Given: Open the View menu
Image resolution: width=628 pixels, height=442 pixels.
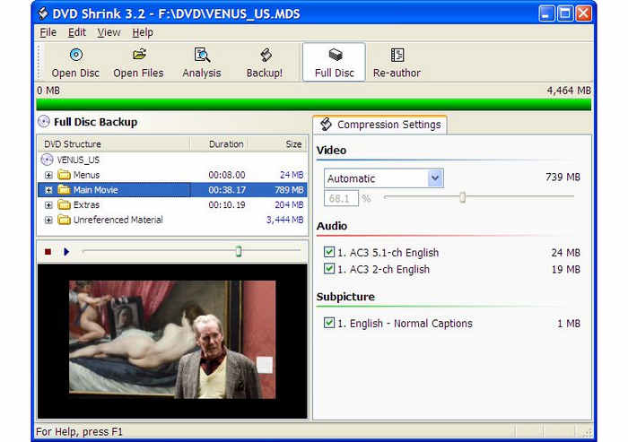Looking at the screenshot, I should point(109,32).
